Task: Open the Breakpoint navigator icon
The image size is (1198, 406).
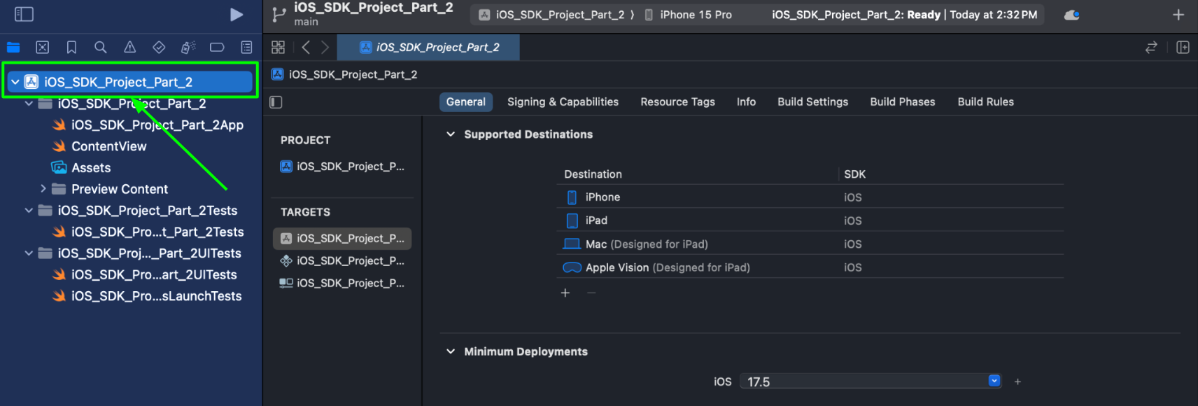Action: [x=217, y=48]
